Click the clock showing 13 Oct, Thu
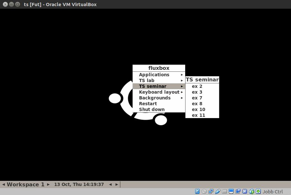291x195 pixels. tap(79, 184)
